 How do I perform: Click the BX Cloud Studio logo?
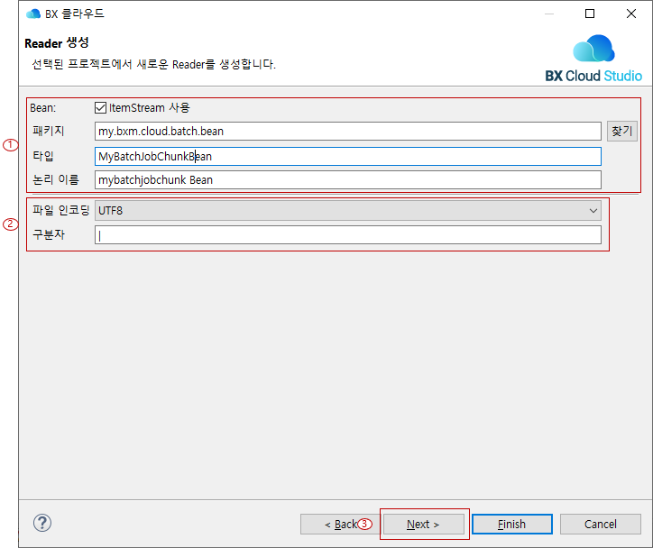[593, 59]
